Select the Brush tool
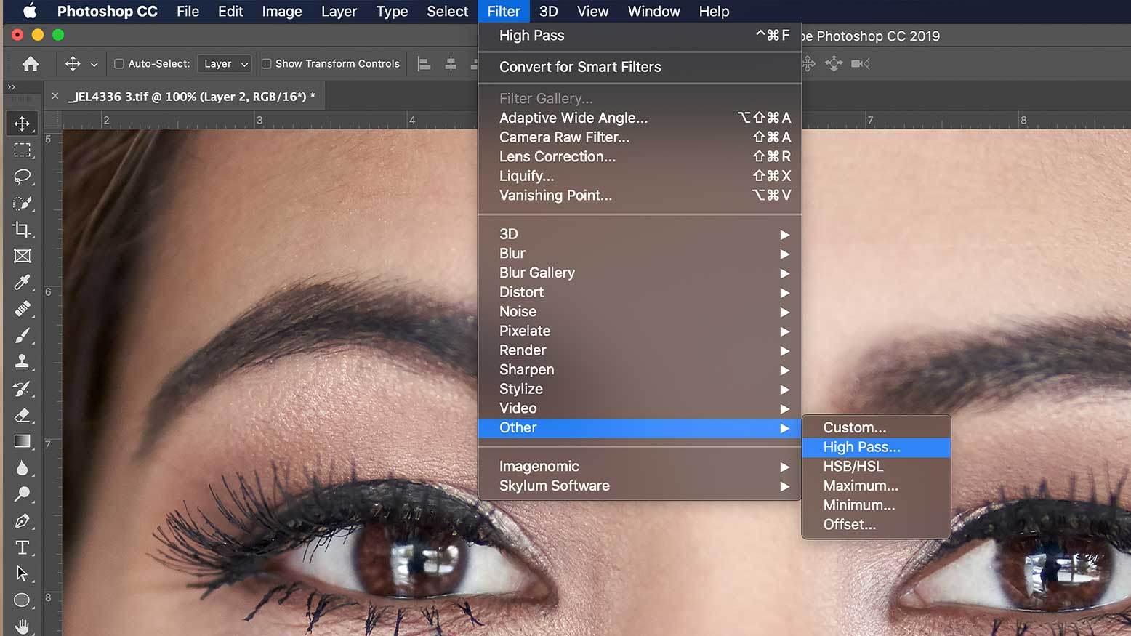Screen dimensions: 1131x636 click(x=22, y=335)
